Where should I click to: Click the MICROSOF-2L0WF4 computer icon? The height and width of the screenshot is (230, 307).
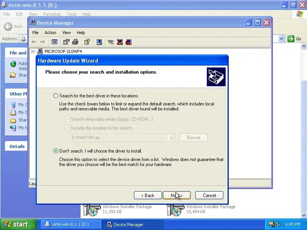[x=40, y=51]
